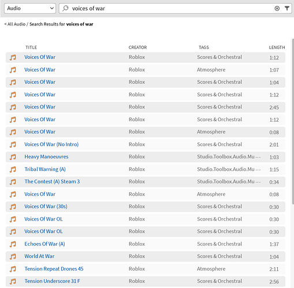Play icon for Voices Of War 1:07 track

coord(13,70)
